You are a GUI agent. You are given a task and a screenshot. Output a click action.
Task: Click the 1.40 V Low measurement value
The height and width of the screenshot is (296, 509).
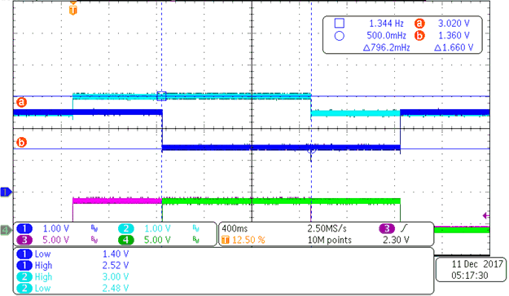click(x=116, y=254)
